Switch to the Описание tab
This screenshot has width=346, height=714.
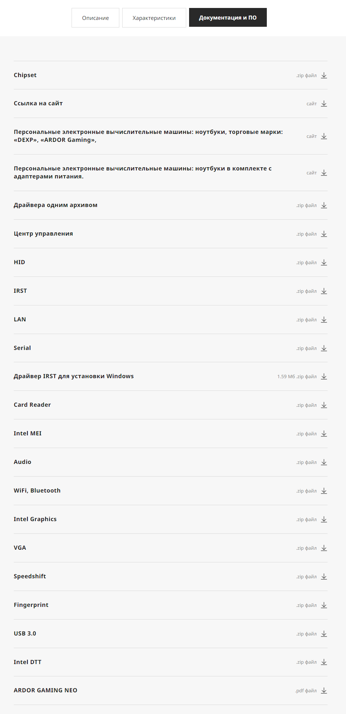pyautogui.click(x=95, y=18)
